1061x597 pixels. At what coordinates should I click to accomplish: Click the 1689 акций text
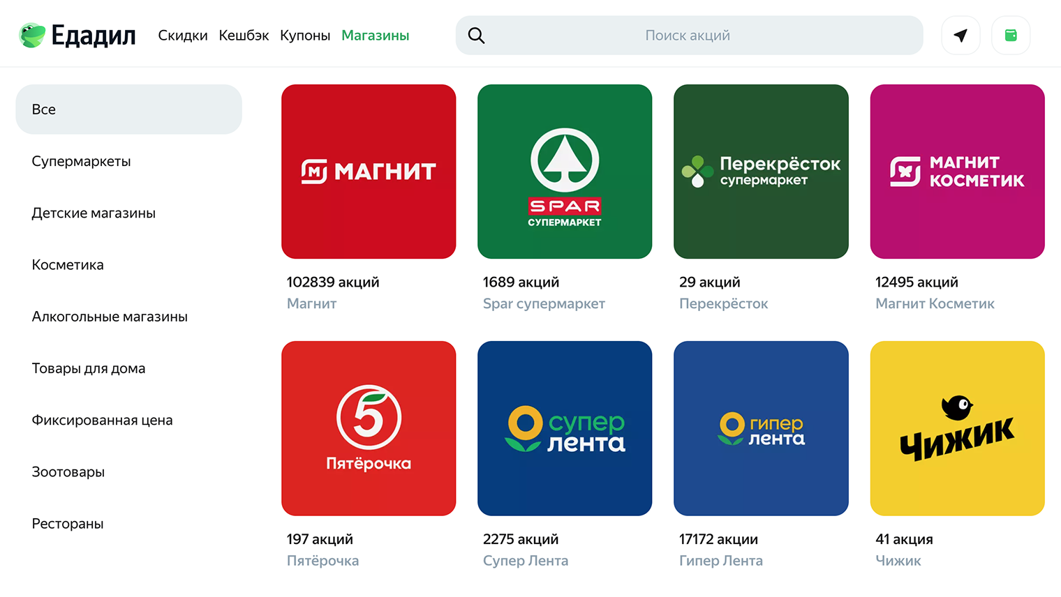521,282
